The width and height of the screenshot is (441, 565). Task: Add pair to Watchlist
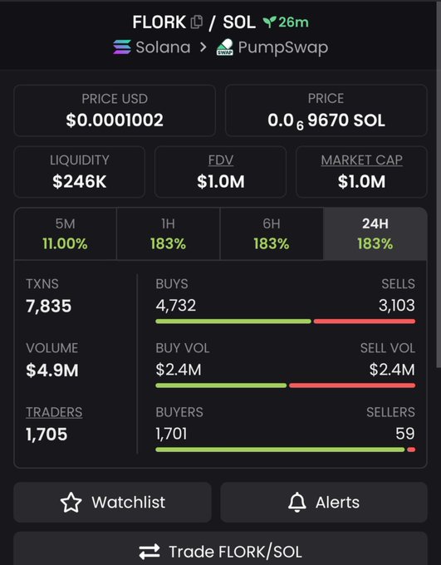tap(112, 503)
